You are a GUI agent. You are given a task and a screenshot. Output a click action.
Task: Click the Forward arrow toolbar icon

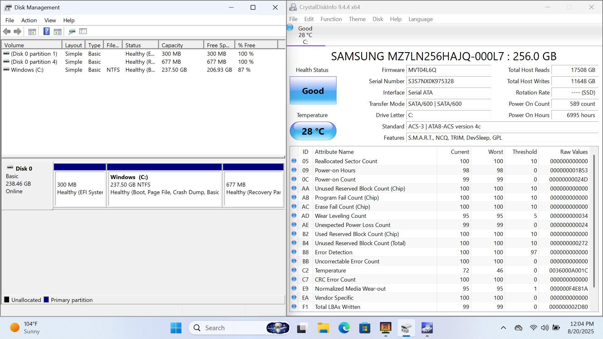(18, 31)
